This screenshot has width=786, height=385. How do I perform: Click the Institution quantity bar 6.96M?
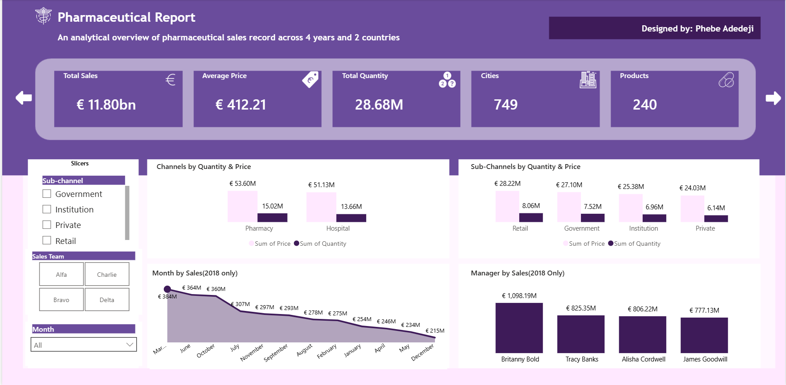654,218
